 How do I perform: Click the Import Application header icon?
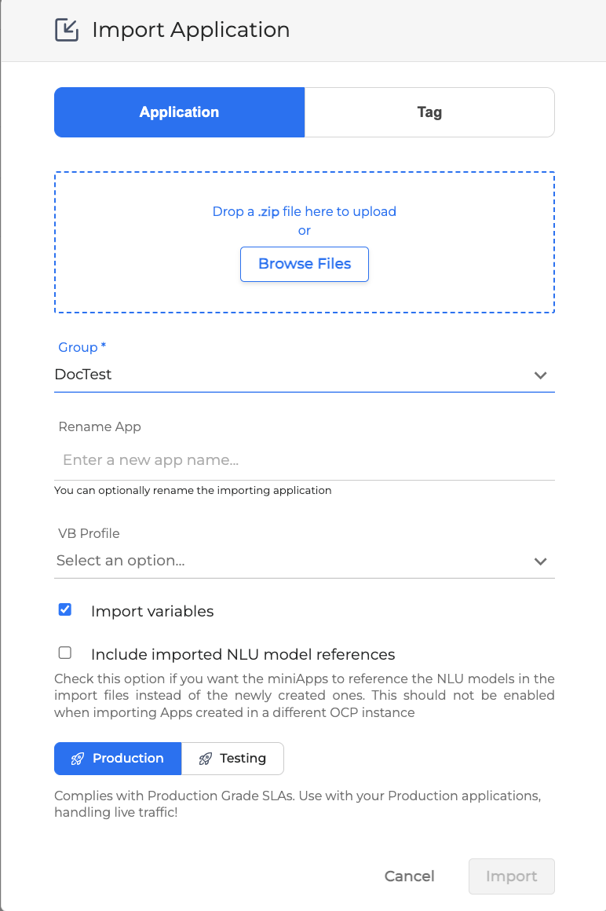click(67, 30)
